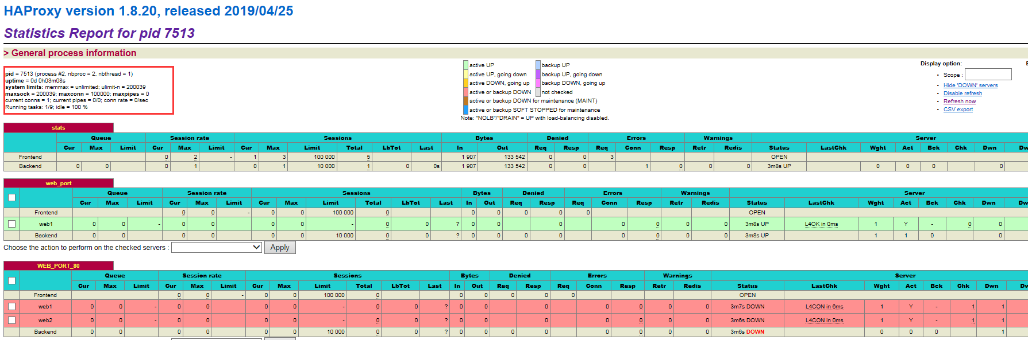Viewport: 1028px width, 340px height.
Task: Click 'L4OK in 0ms' check result
Action: [x=821, y=224]
